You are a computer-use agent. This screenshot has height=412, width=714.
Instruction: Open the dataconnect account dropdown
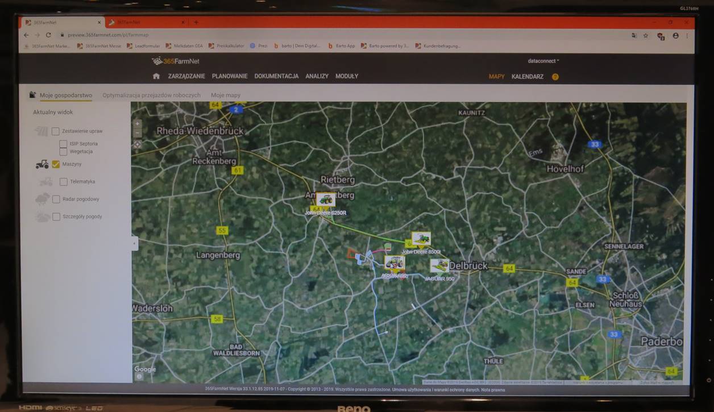(543, 61)
